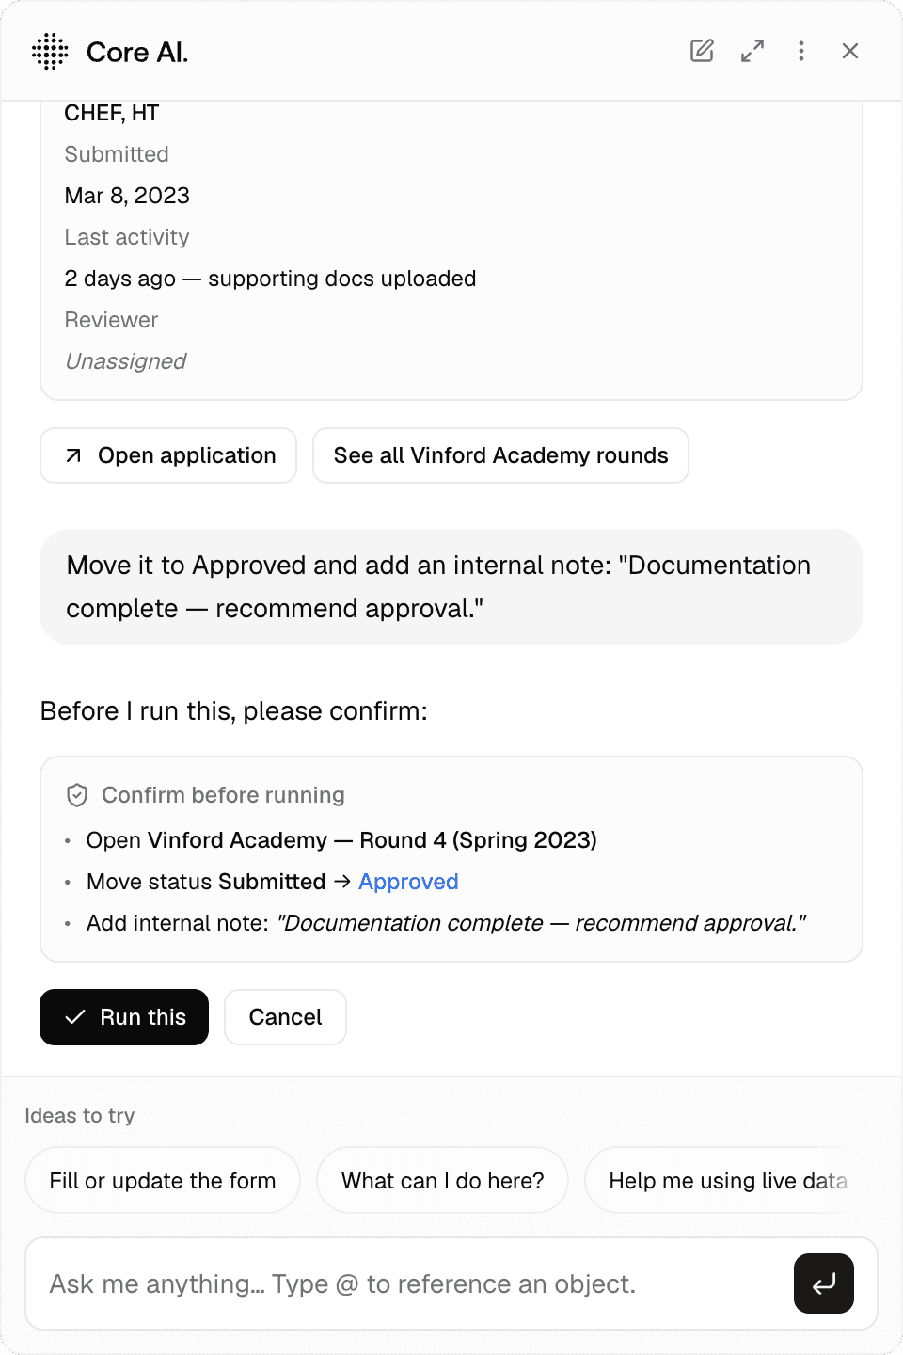Send the message with the return arrow button
903x1355 pixels.
click(824, 1283)
